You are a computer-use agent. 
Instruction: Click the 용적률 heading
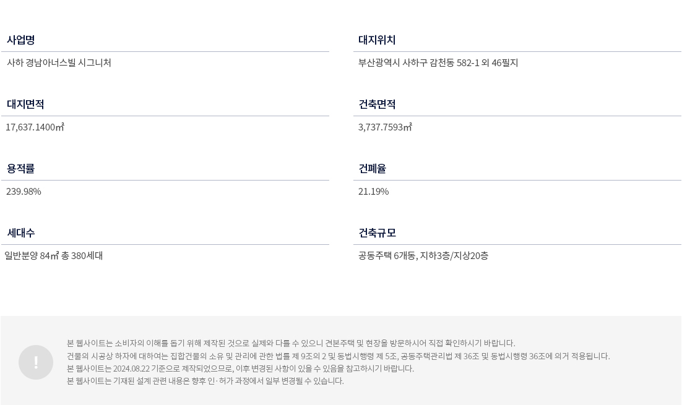pos(21,169)
